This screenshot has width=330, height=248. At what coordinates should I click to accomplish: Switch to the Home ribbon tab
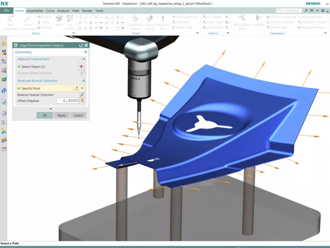19,10
